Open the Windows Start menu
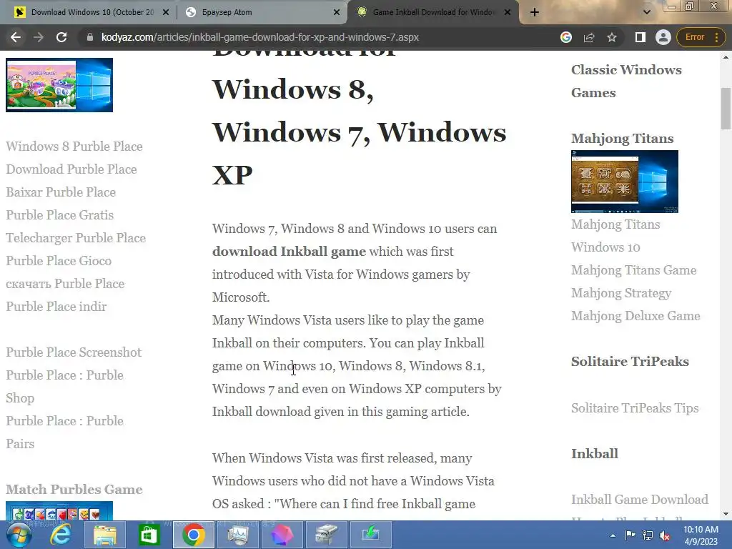 click(x=19, y=535)
